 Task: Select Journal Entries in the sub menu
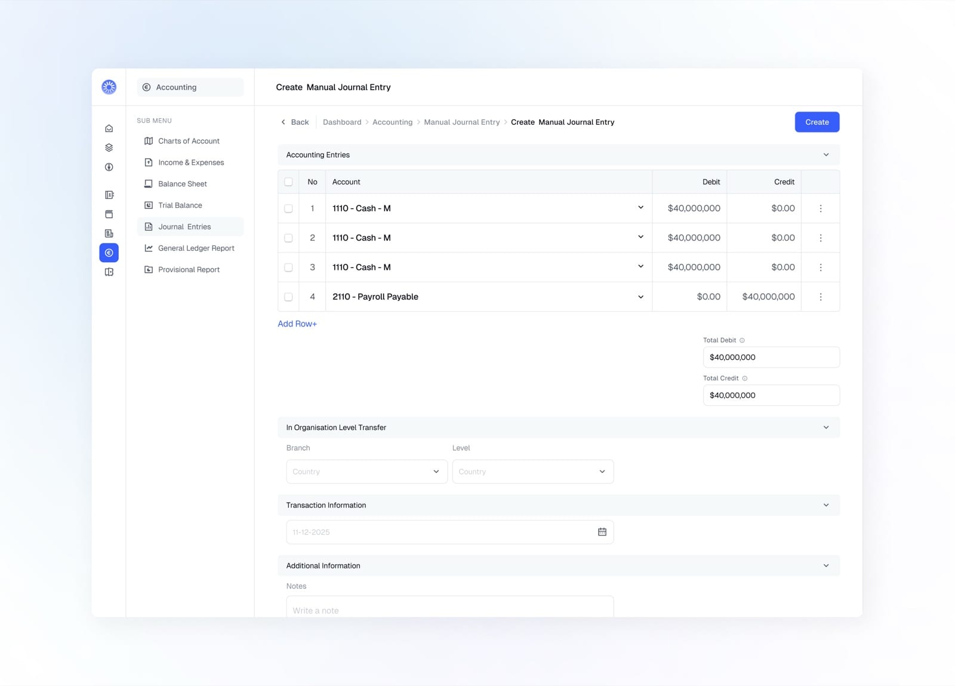coord(190,227)
